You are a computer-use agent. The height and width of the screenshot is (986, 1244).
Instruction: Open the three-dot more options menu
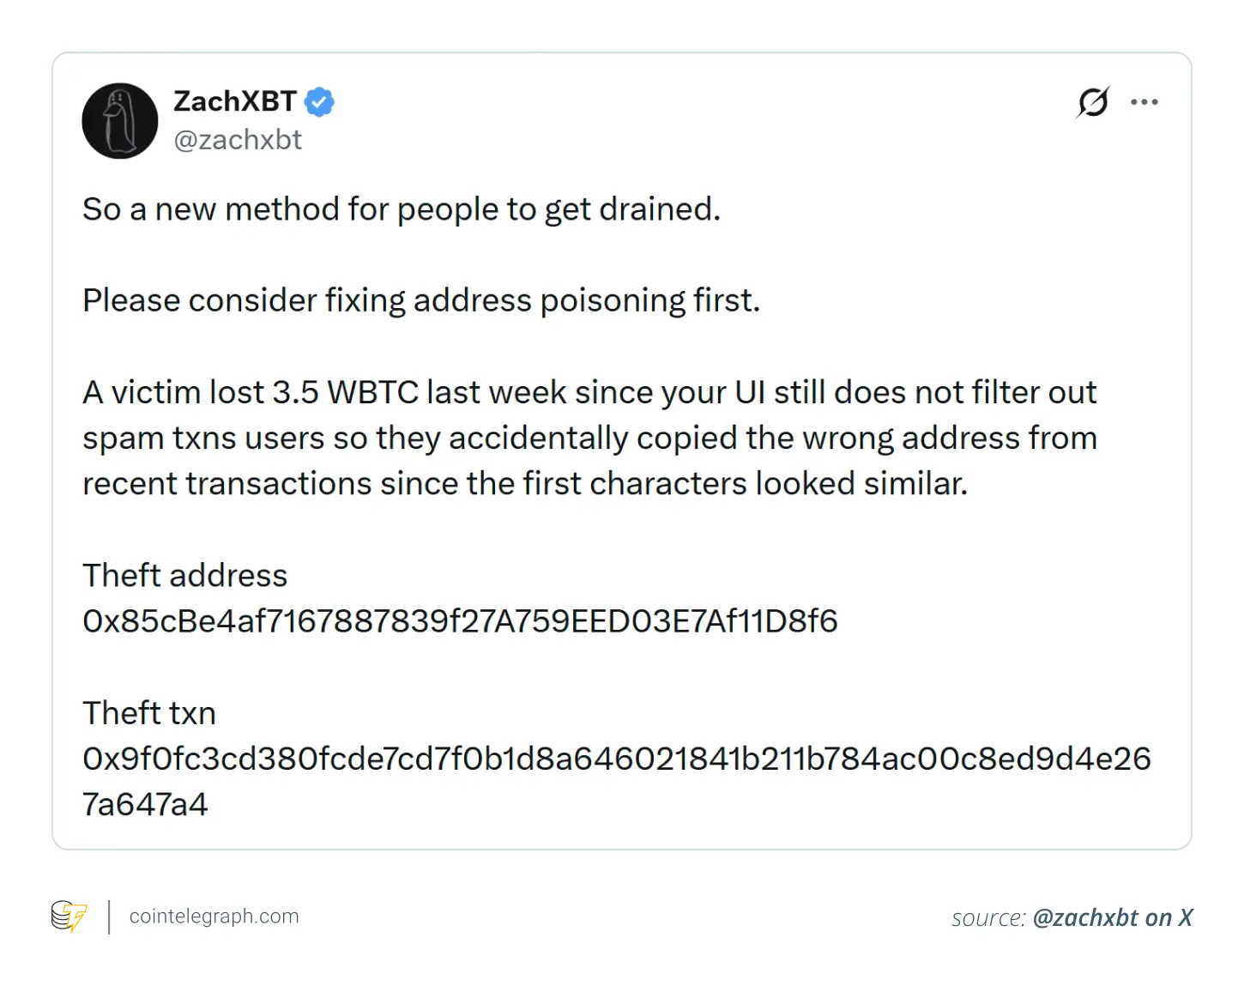tap(1144, 102)
